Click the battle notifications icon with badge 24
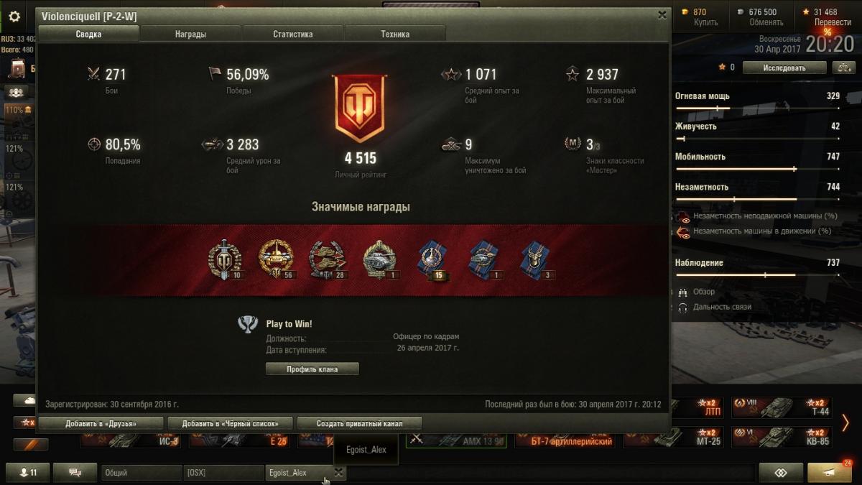Viewport: 862px width, 485px height. tap(830, 472)
